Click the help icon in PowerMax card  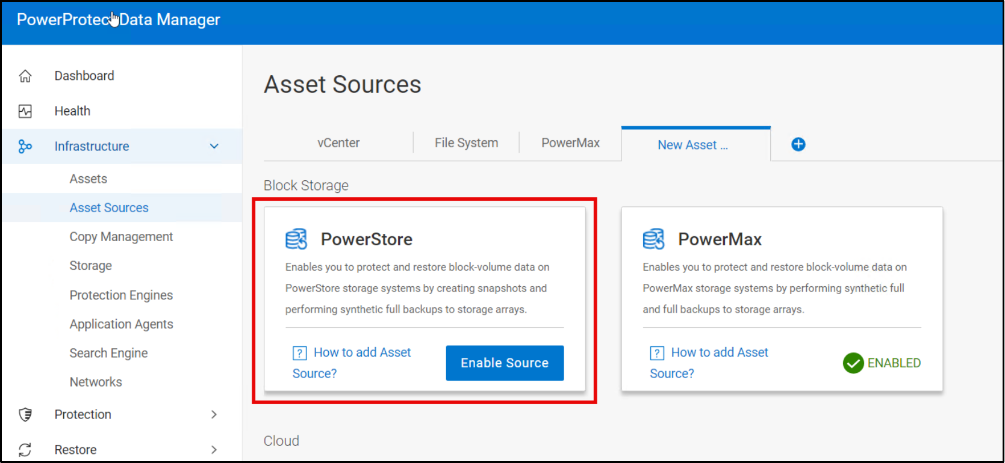[x=657, y=353]
